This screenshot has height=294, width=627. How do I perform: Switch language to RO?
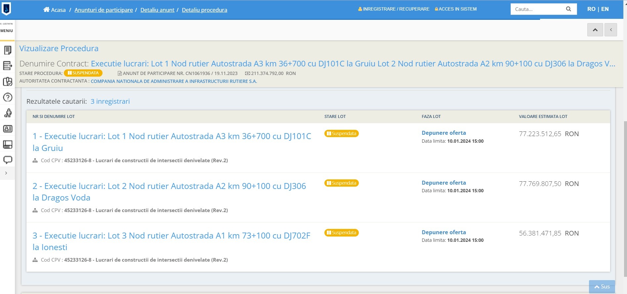point(591,9)
